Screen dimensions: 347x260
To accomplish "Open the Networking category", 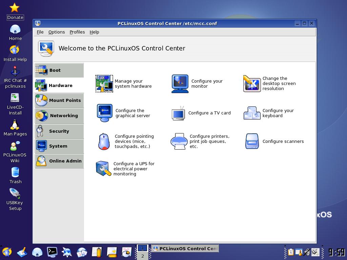I will [59, 116].
